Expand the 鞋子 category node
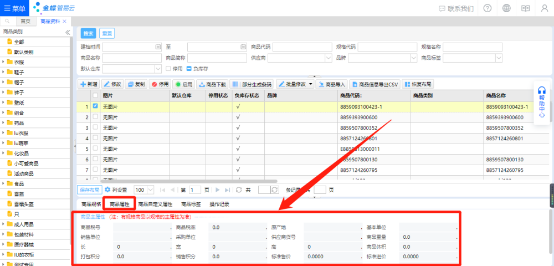 coord(3,72)
